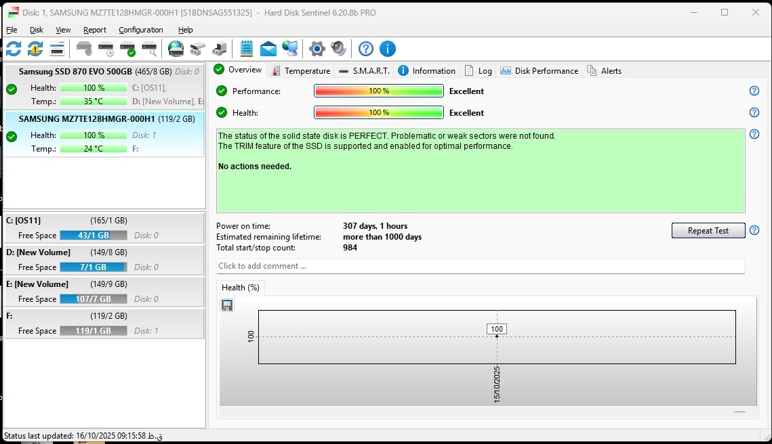Click the blue info About icon
The image size is (772, 444).
(x=387, y=49)
